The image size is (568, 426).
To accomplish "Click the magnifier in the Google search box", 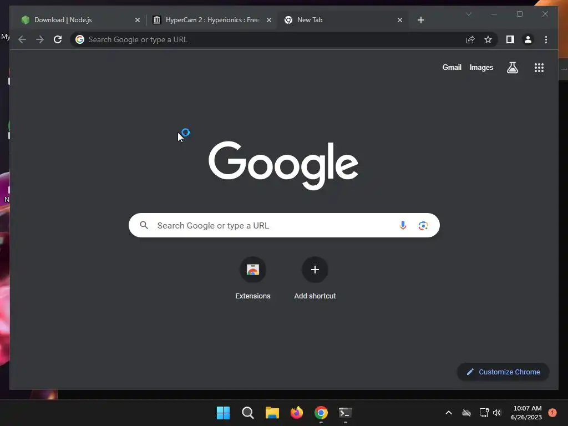I will [144, 225].
